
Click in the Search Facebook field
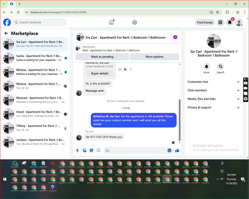coord(40,22)
